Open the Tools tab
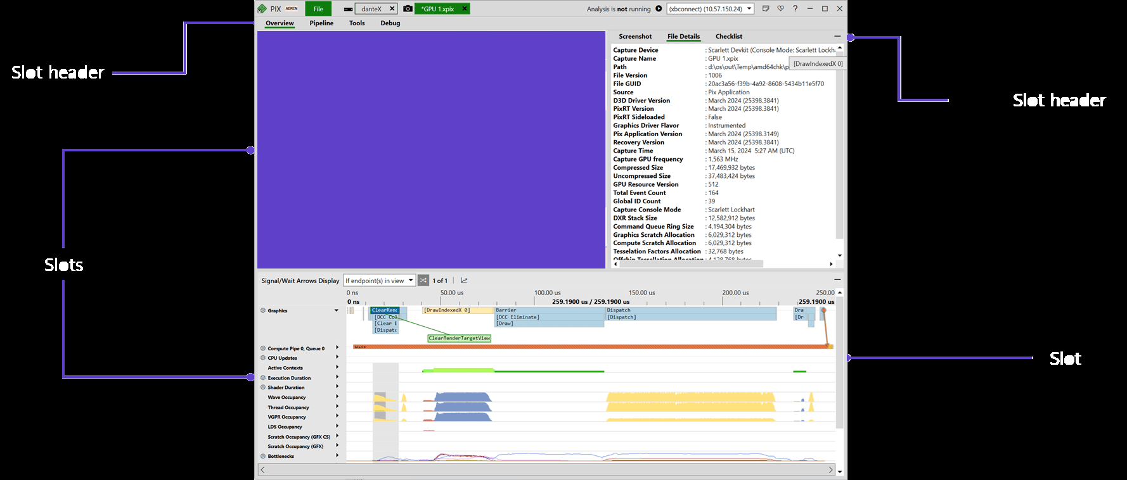Image resolution: width=1127 pixels, height=480 pixels. click(x=357, y=23)
